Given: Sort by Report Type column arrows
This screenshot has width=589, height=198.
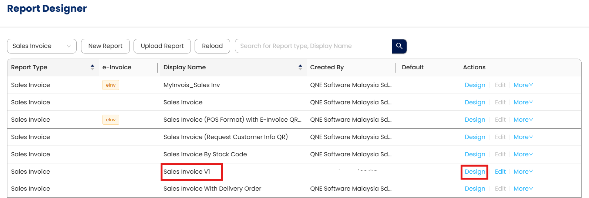Looking at the screenshot, I should tap(92, 67).
